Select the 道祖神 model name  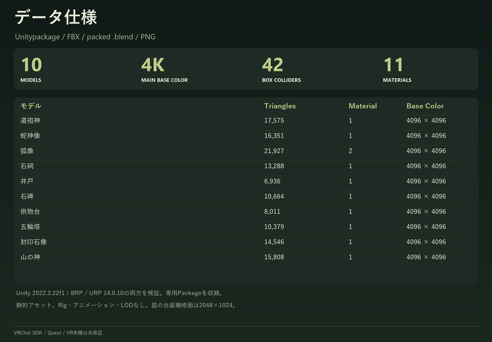pyautogui.click(x=30, y=121)
